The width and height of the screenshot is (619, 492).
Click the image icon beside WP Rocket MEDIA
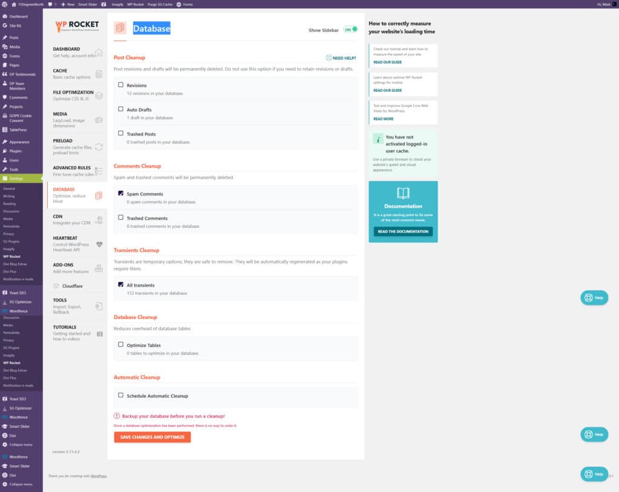[x=99, y=120]
